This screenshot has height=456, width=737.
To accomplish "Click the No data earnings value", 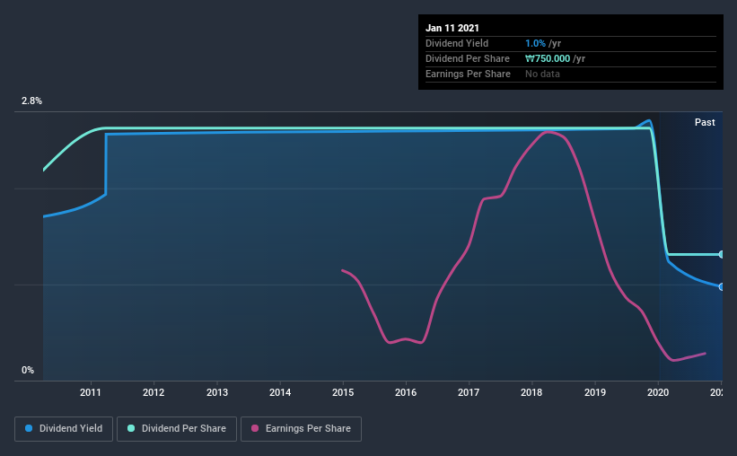I will [x=542, y=74].
